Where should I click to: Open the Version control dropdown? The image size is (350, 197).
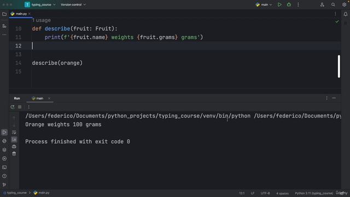[x=73, y=4]
